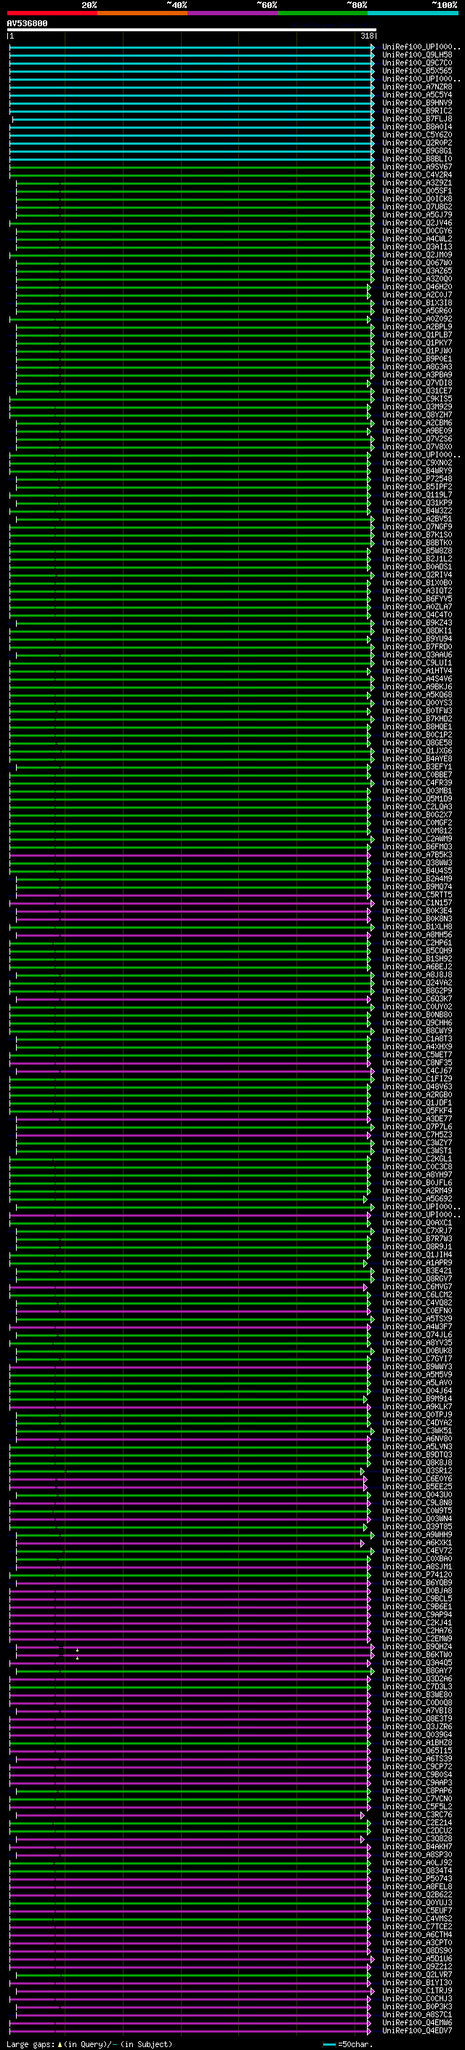
Task: Open the UniRef100_Q9CHH6 entry
Action: (417, 1022)
